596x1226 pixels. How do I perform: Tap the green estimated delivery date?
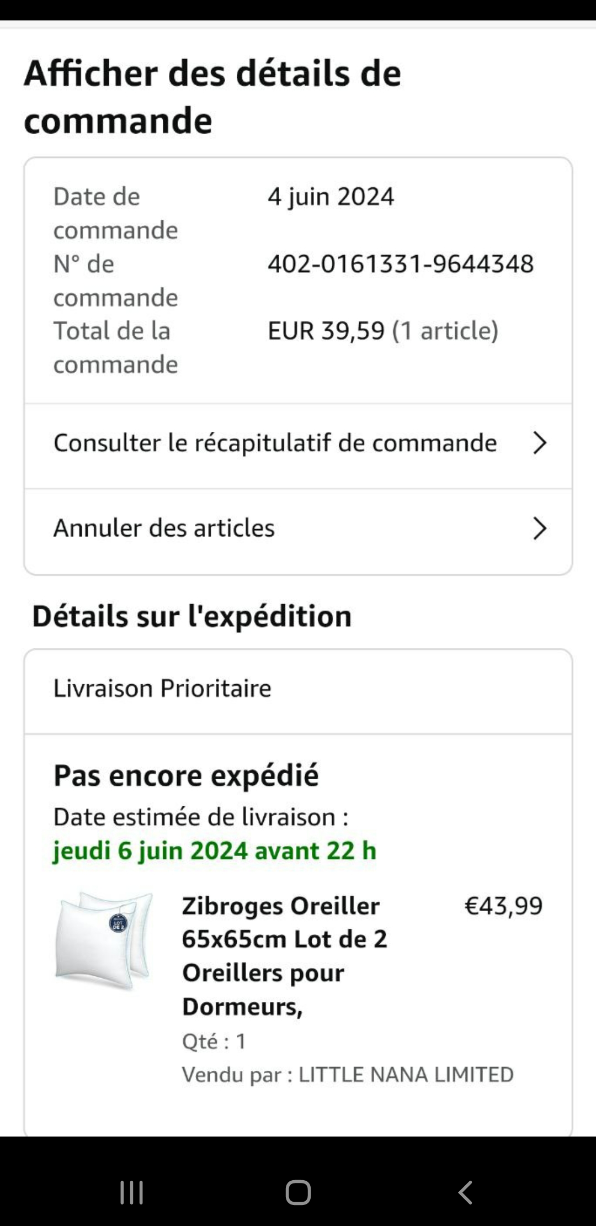pos(214,850)
